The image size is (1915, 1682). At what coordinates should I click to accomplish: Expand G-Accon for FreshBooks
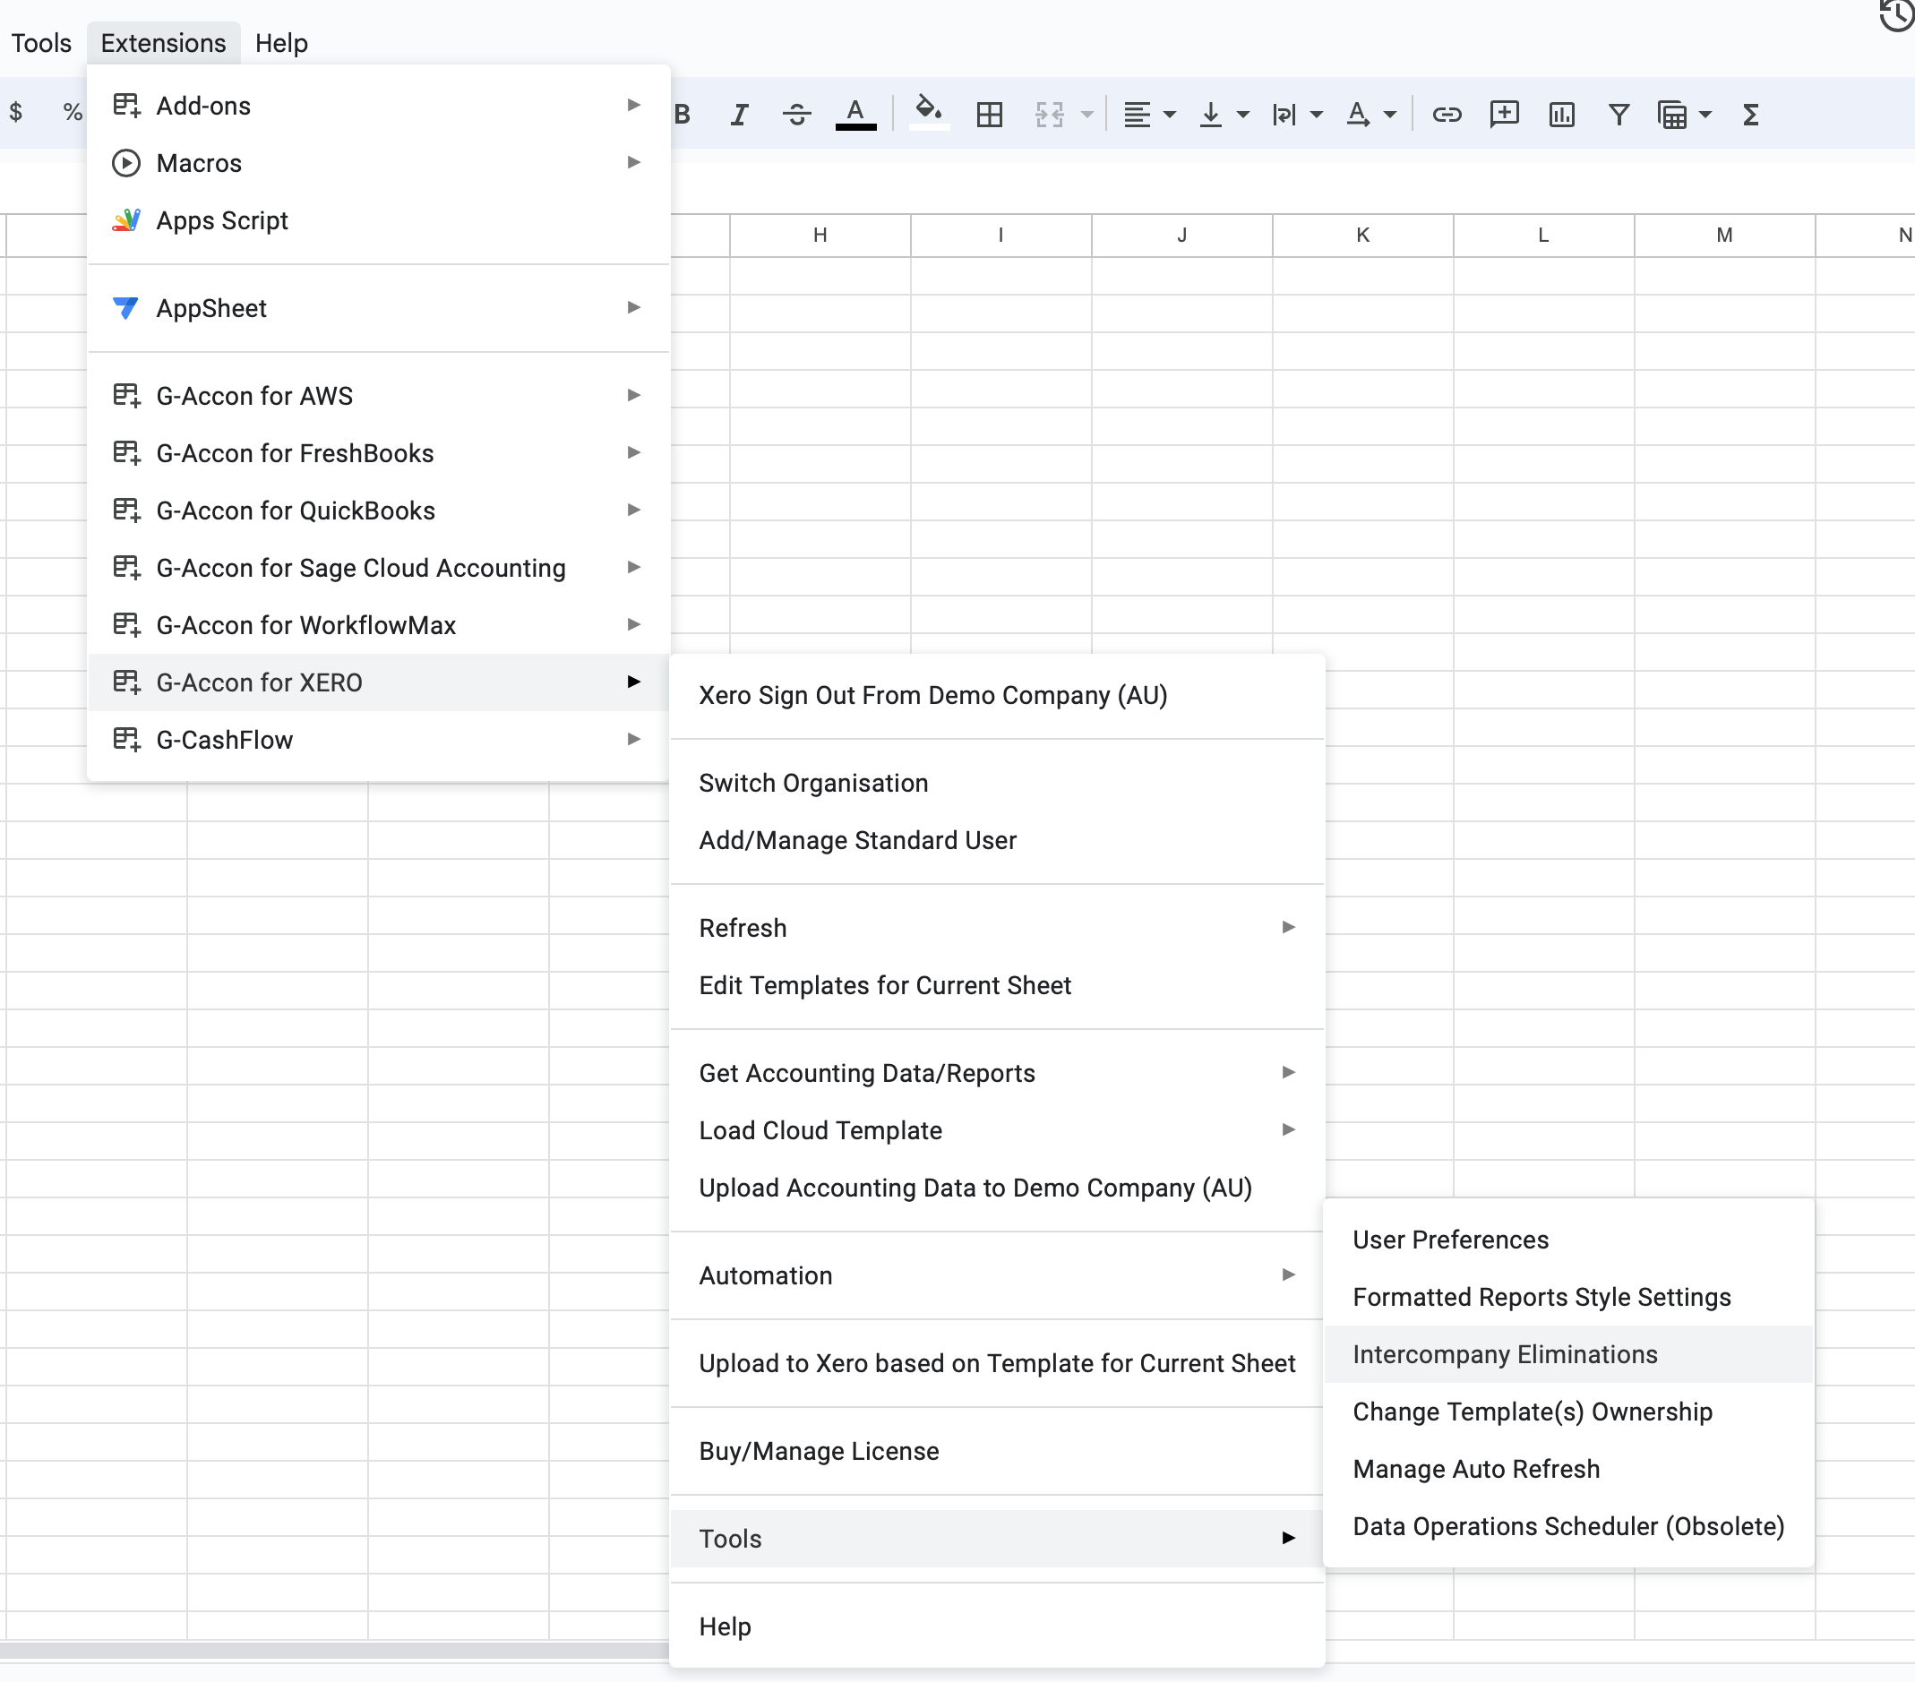379,452
